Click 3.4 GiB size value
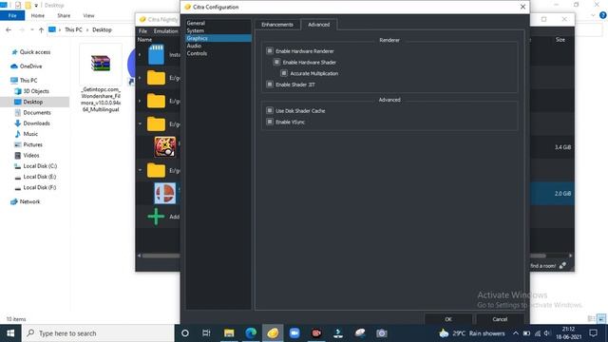This screenshot has height=342, width=608. (562, 147)
